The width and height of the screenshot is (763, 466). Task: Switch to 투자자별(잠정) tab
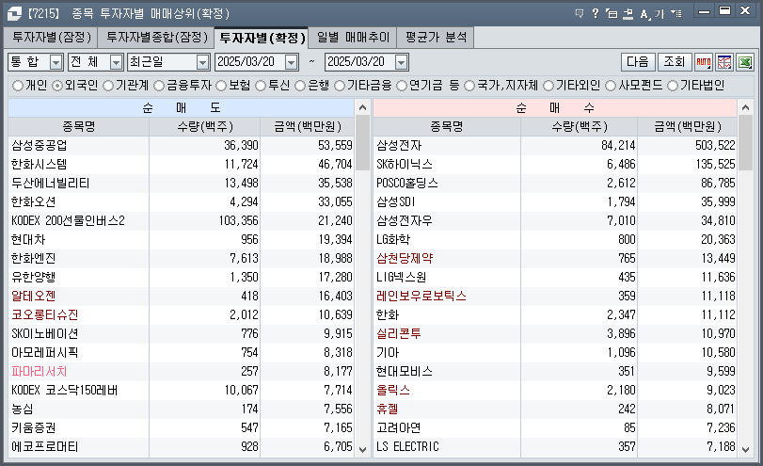click(52, 38)
